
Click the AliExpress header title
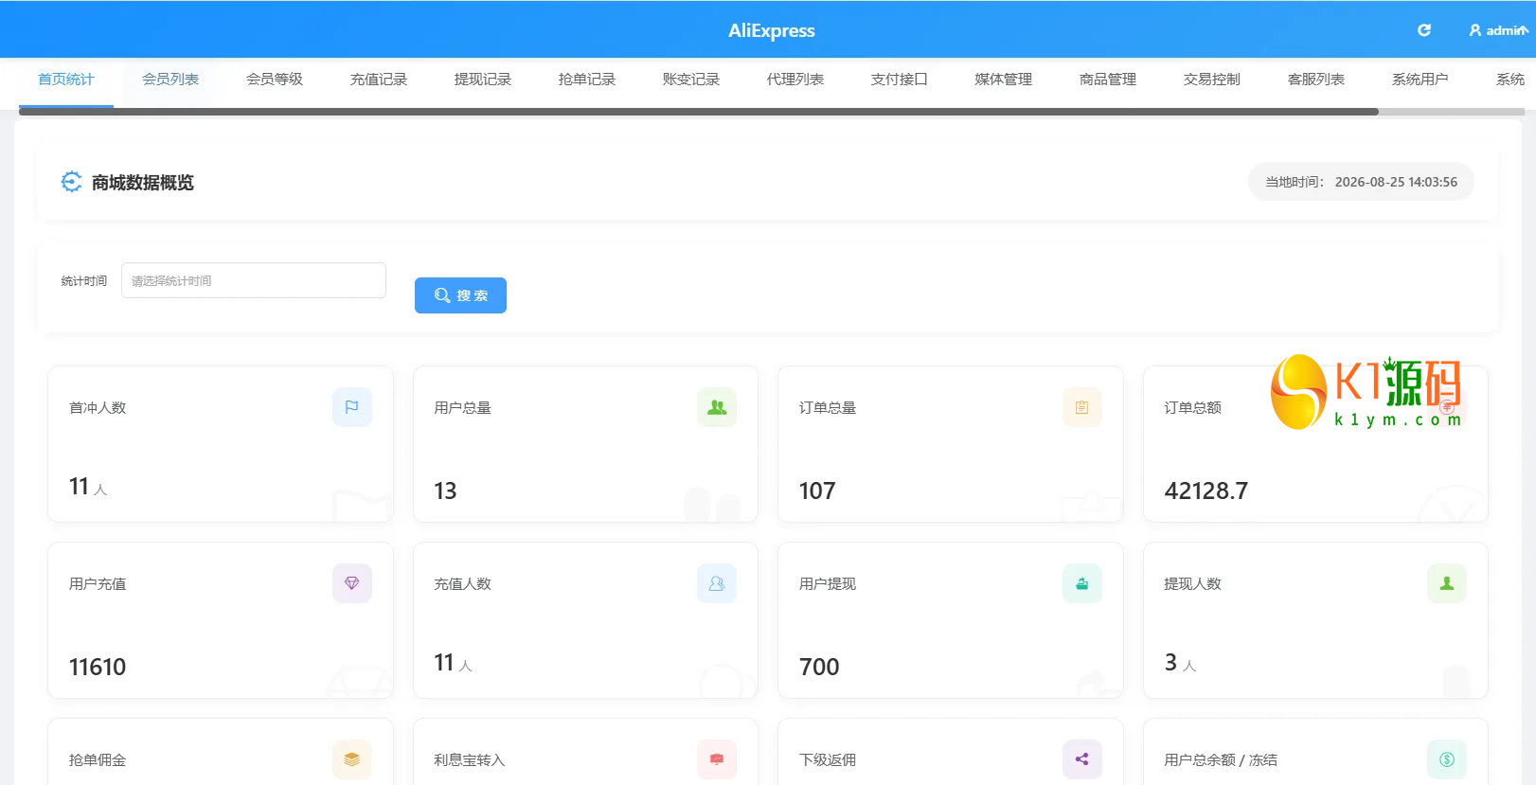click(x=771, y=30)
